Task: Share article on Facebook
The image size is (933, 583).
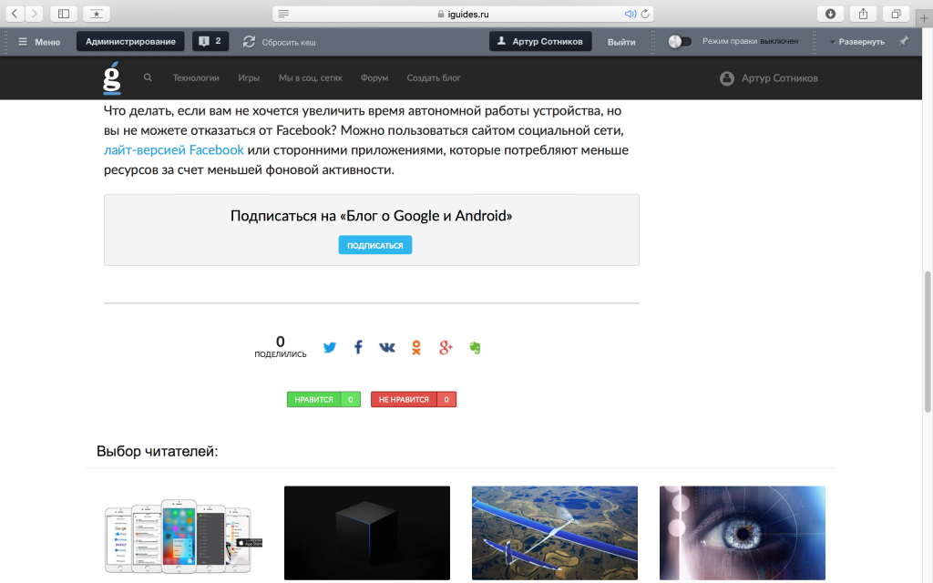Action: [x=358, y=347]
